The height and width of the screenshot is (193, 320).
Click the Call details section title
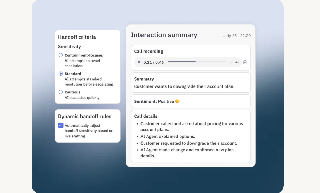(146, 116)
